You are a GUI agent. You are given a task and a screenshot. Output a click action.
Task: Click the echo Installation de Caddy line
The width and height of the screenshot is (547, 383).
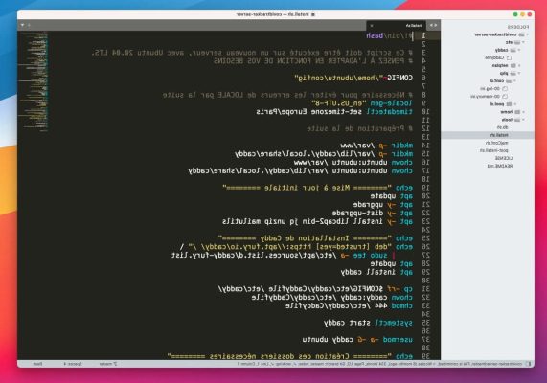pos(315,238)
